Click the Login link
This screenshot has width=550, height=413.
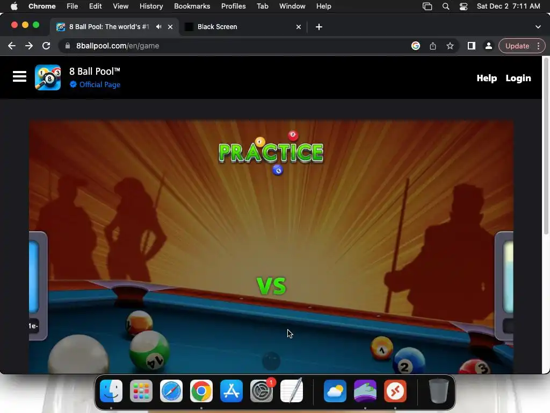[x=518, y=78]
